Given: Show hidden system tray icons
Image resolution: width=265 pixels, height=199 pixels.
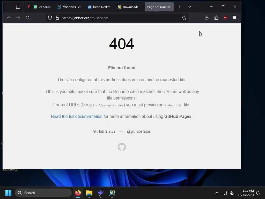Looking at the screenshot, I should 217,193.
